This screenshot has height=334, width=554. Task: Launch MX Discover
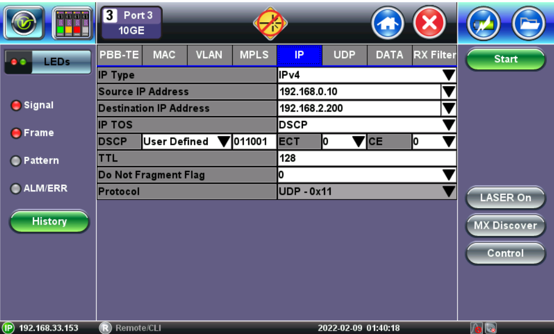506,226
